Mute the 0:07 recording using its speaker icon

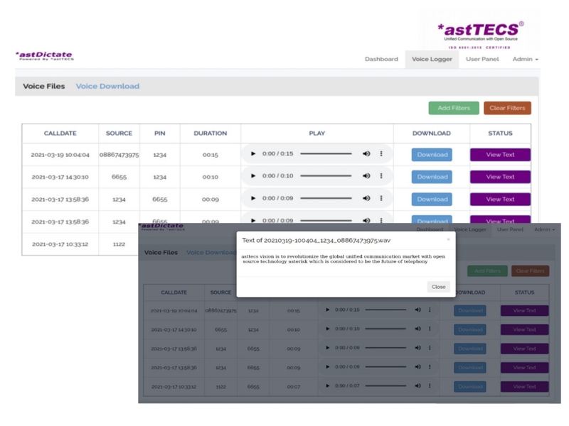(x=418, y=386)
